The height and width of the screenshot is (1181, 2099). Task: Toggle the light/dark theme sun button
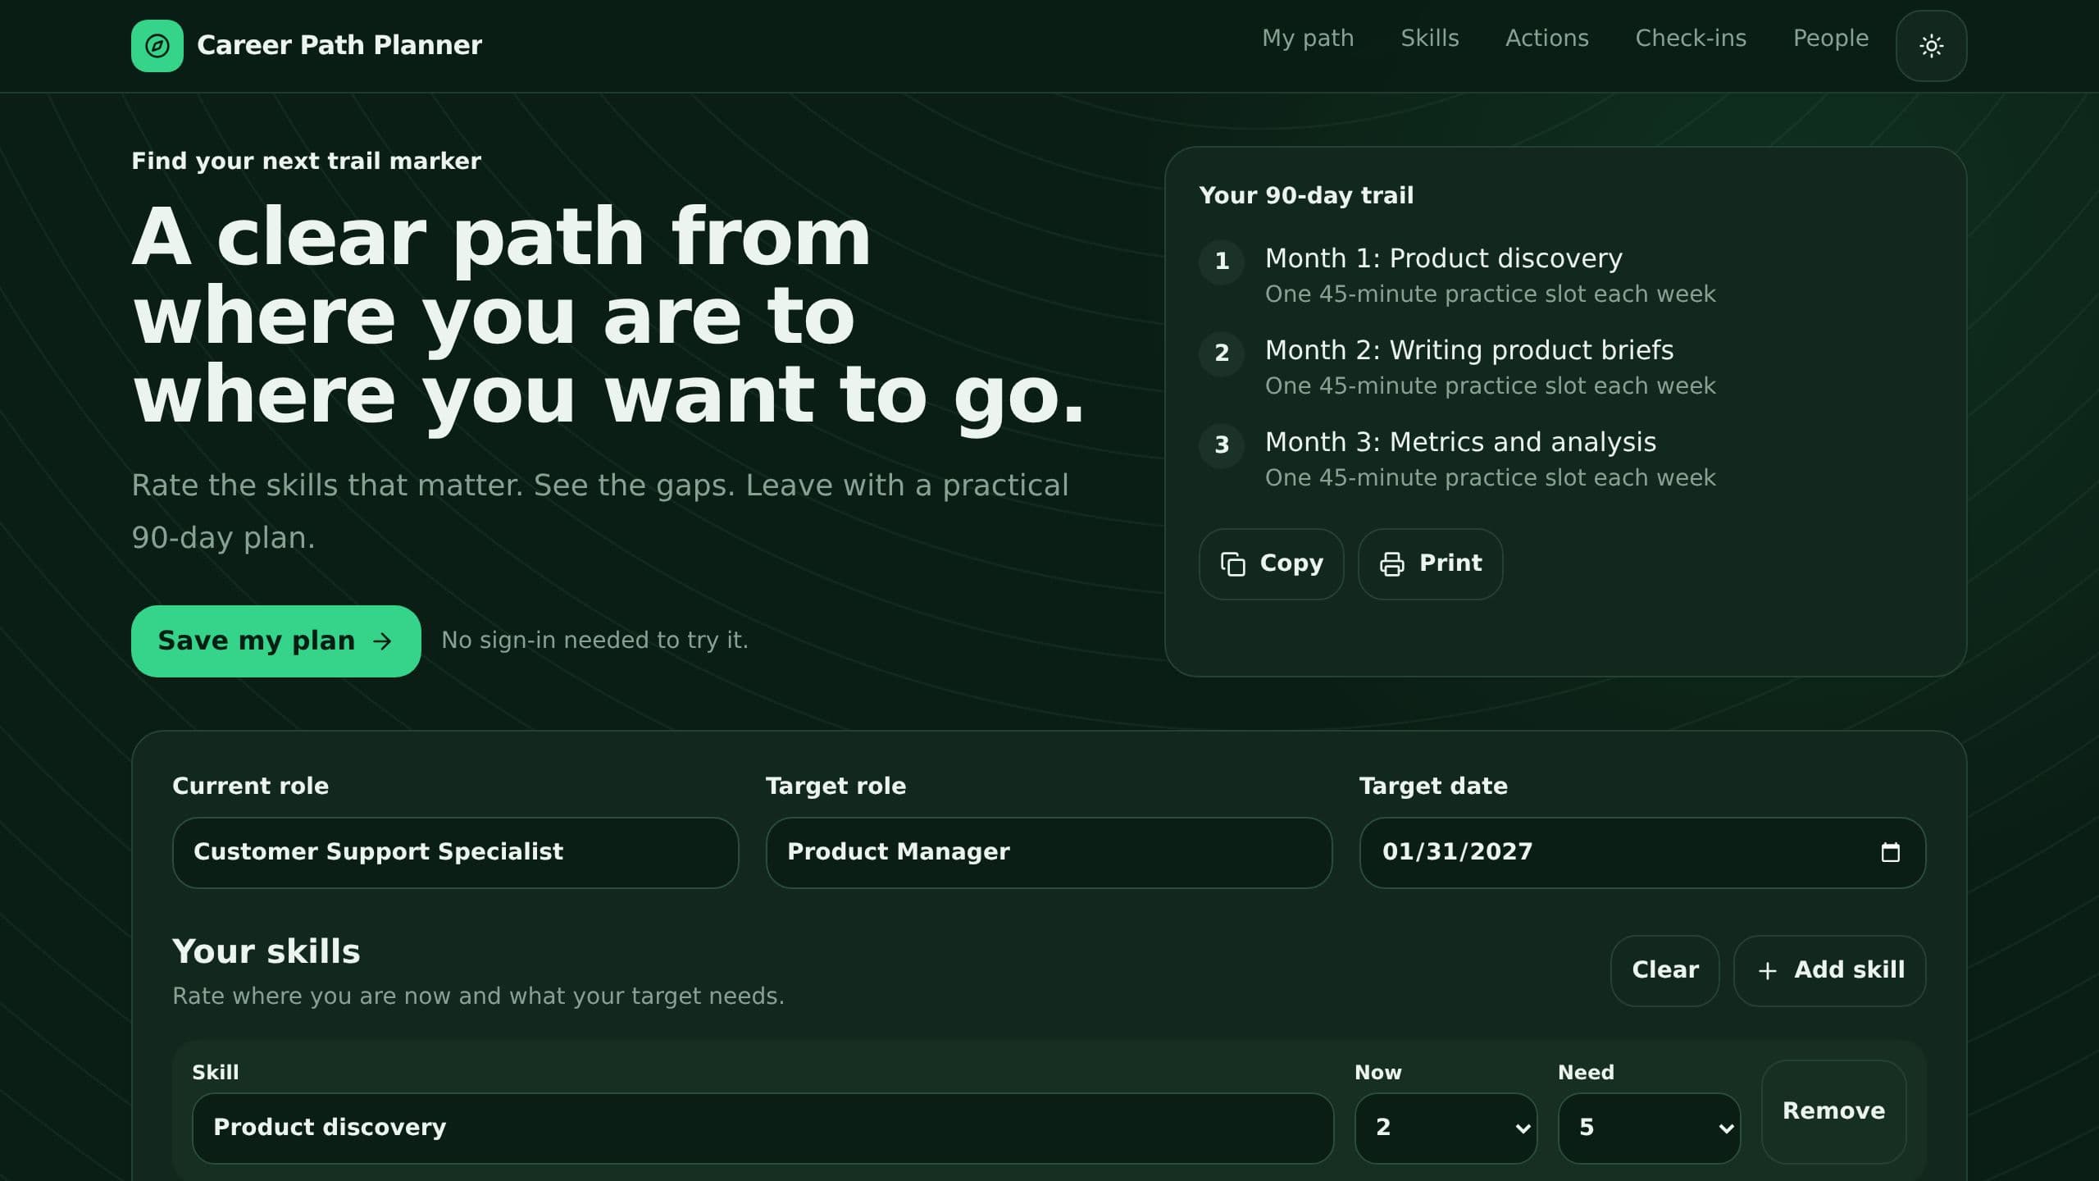(1931, 46)
